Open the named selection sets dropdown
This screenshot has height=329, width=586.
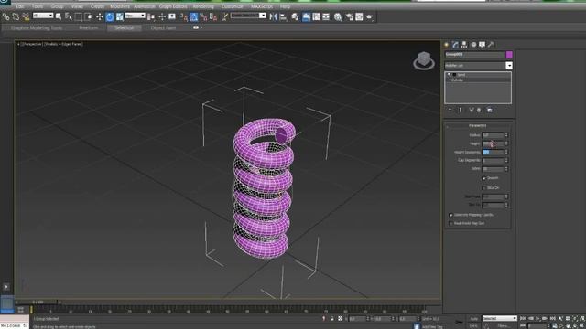pyautogui.click(x=248, y=16)
